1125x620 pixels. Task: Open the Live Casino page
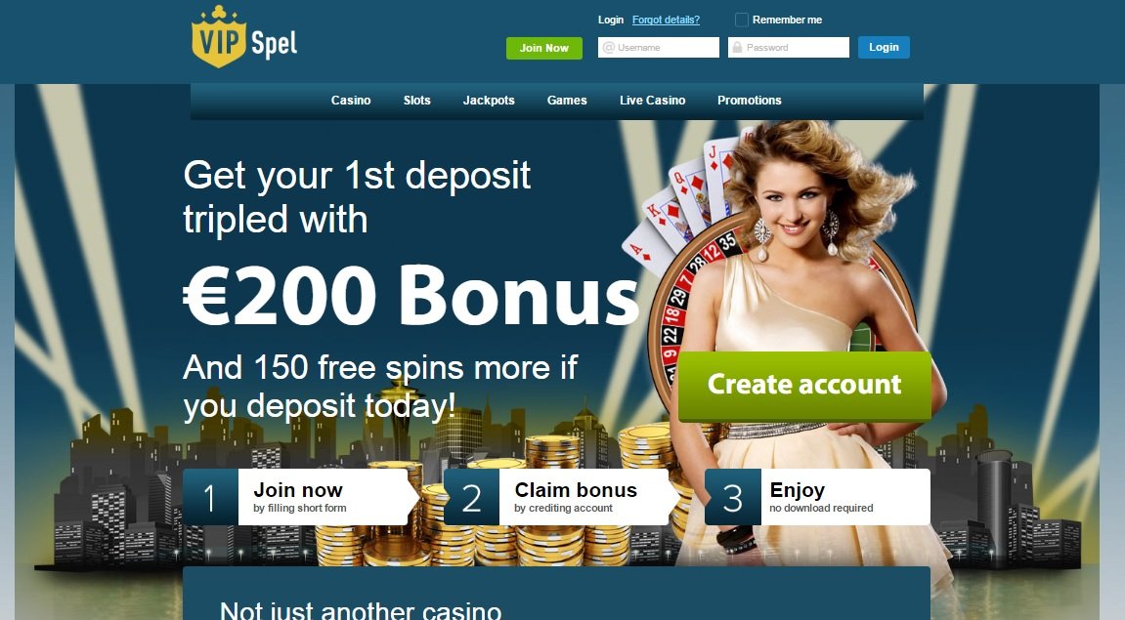652,101
